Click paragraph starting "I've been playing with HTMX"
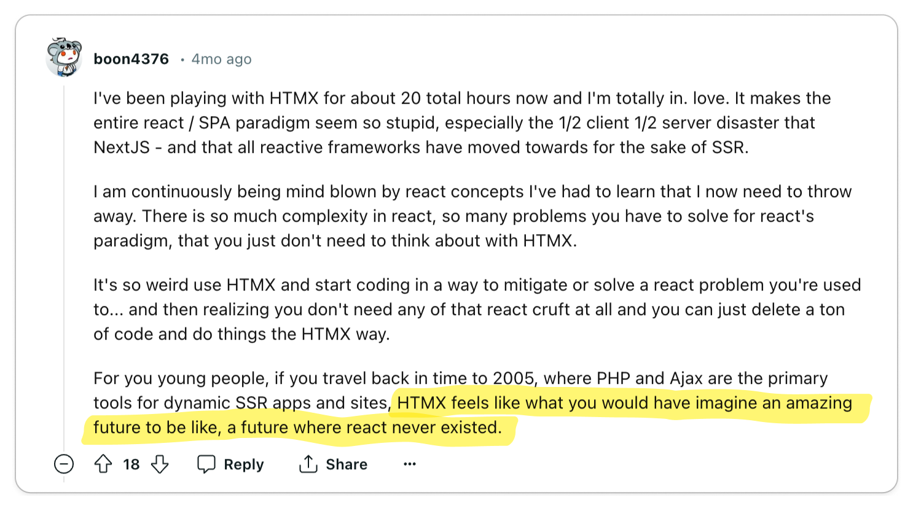 pos(462,123)
